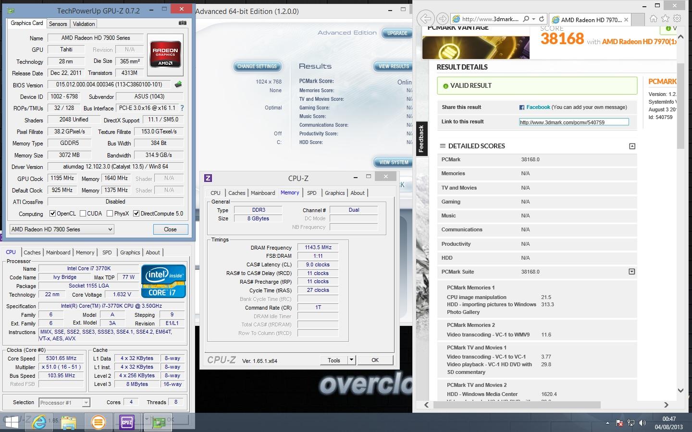Click the horizontal scrollbar right arrow in browser
Screen dimensions: 692x432
(666, 405)
